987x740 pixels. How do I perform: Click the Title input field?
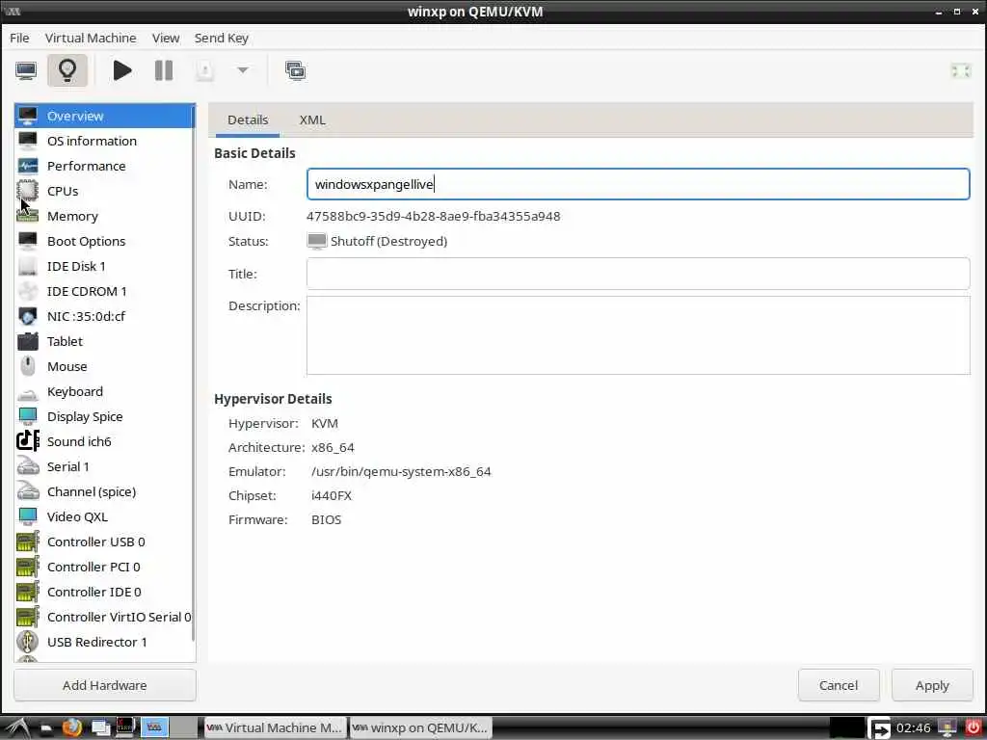(638, 274)
